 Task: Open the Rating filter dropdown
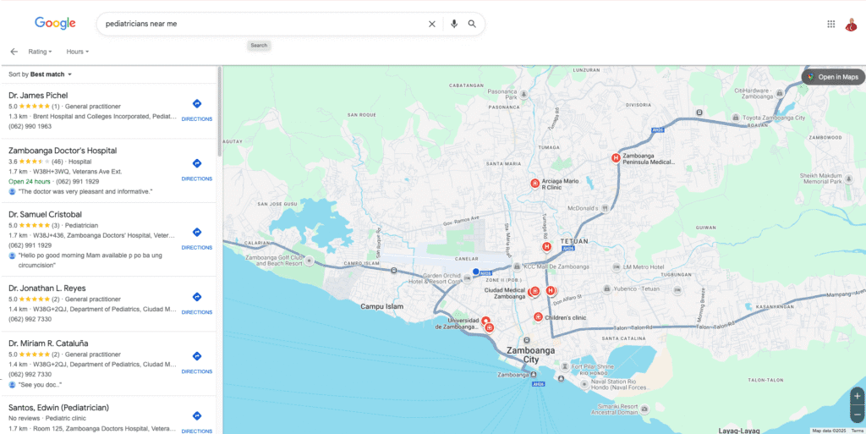click(x=40, y=52)
